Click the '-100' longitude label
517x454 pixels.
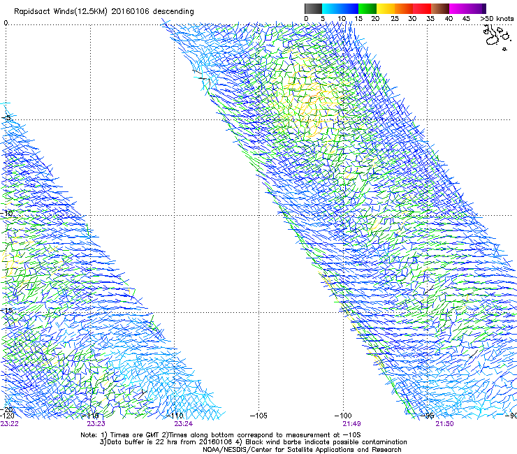pos(343,416)
